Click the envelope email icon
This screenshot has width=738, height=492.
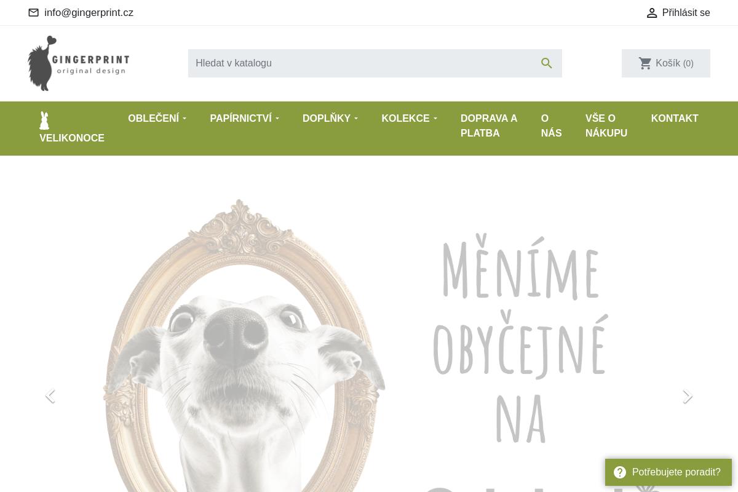pos(34,13)
